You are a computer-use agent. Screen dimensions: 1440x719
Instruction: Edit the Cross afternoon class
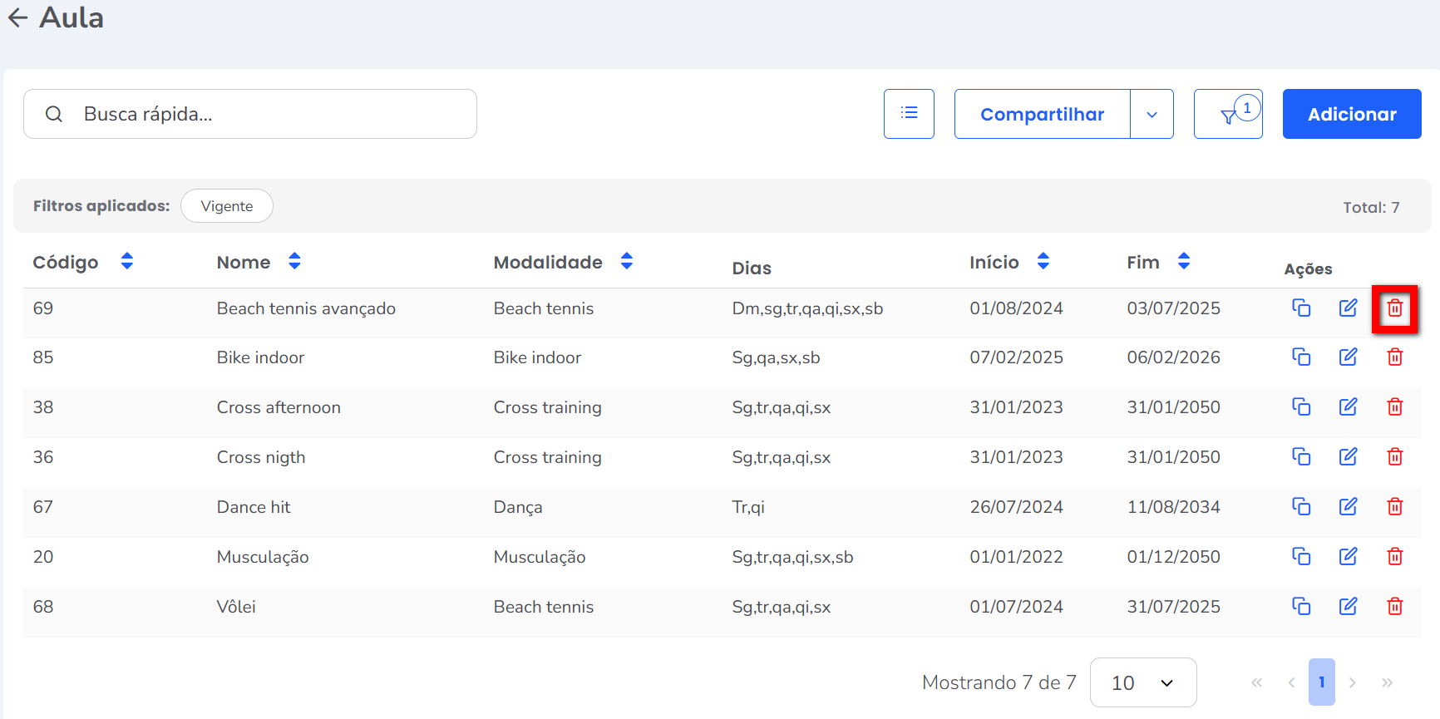coord(1348,406)
